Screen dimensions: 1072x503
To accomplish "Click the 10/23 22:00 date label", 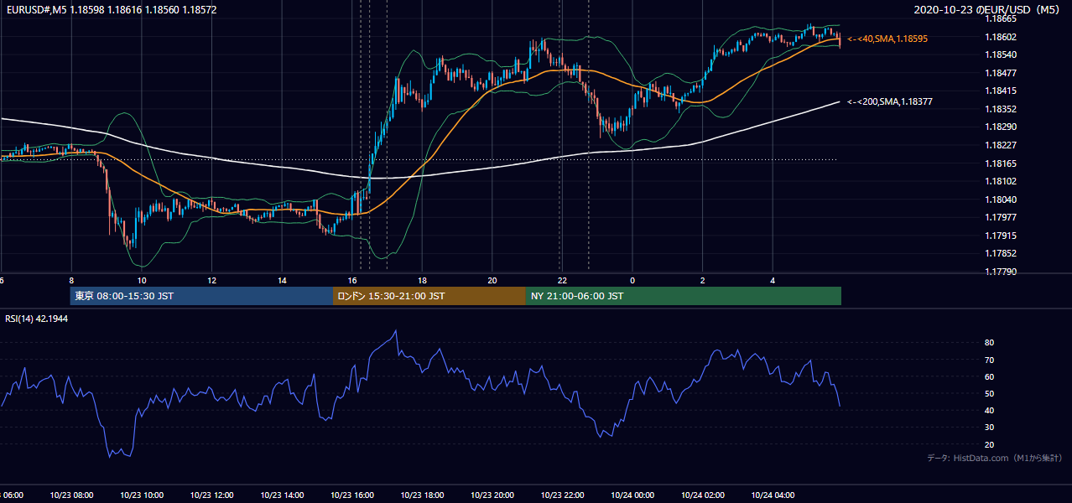I will coord(563,495).
